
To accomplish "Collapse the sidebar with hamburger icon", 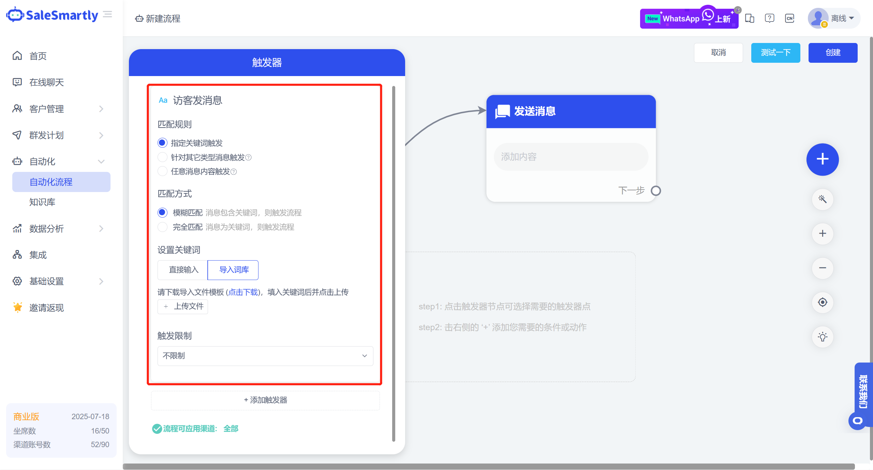I will pos(107,14).
